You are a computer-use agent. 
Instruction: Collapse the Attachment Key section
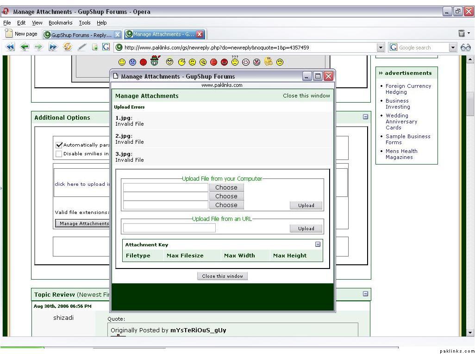tap(318, 244)
